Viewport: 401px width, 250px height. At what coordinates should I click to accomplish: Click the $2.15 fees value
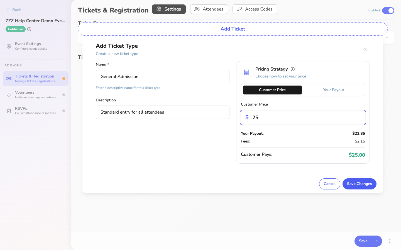point(360,141)
